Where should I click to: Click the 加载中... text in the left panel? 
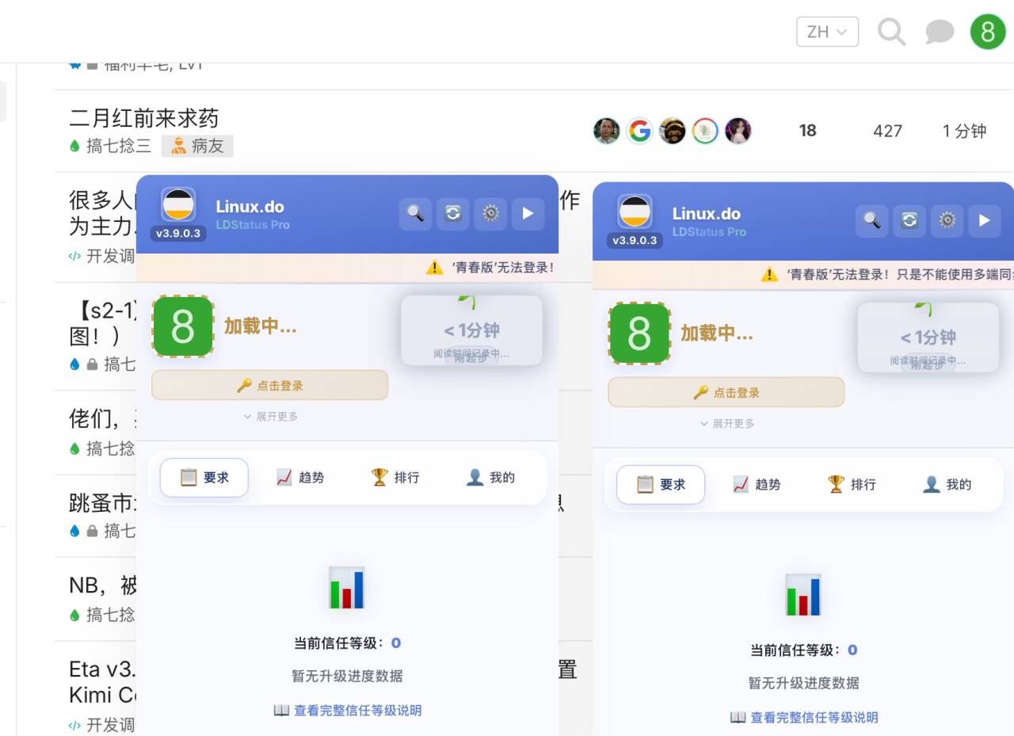coord(261,326)
